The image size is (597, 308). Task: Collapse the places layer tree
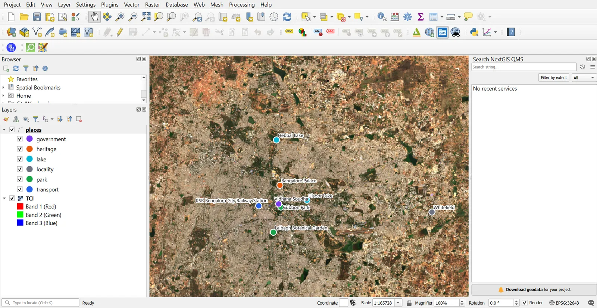pos(4,130)
